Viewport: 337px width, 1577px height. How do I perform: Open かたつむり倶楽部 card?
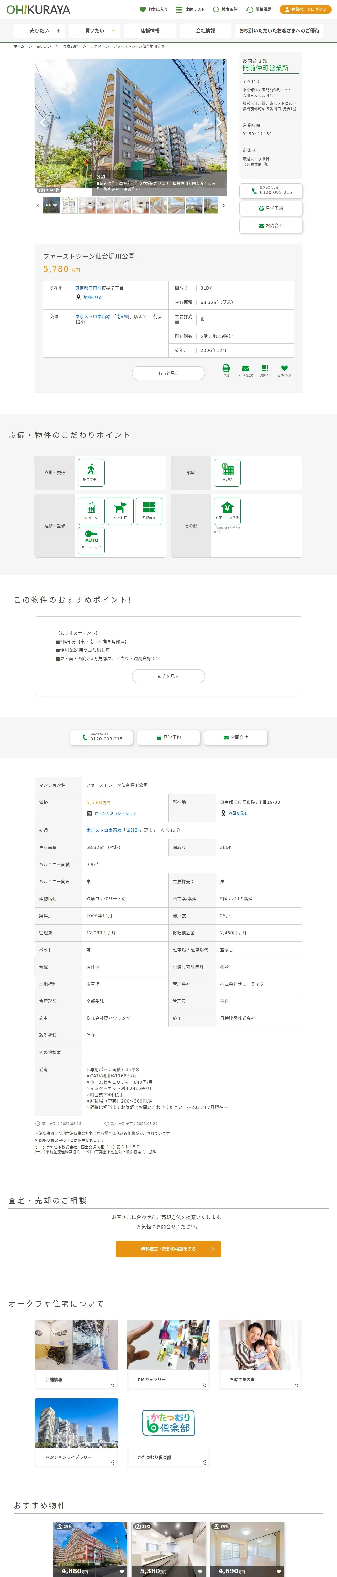tap(168, 1432)
